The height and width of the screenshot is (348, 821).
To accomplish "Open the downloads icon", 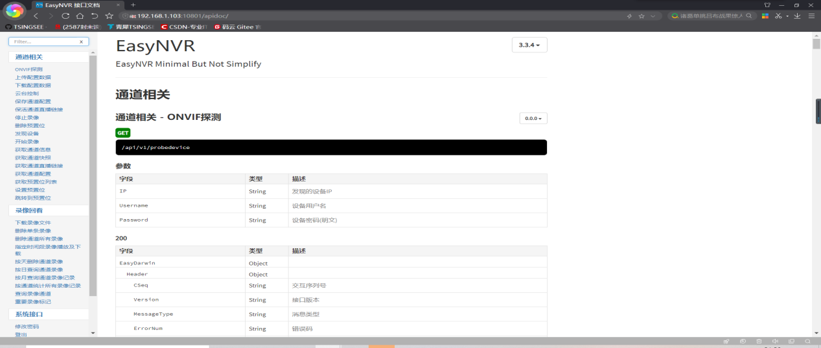I will [x=799, y=16].
